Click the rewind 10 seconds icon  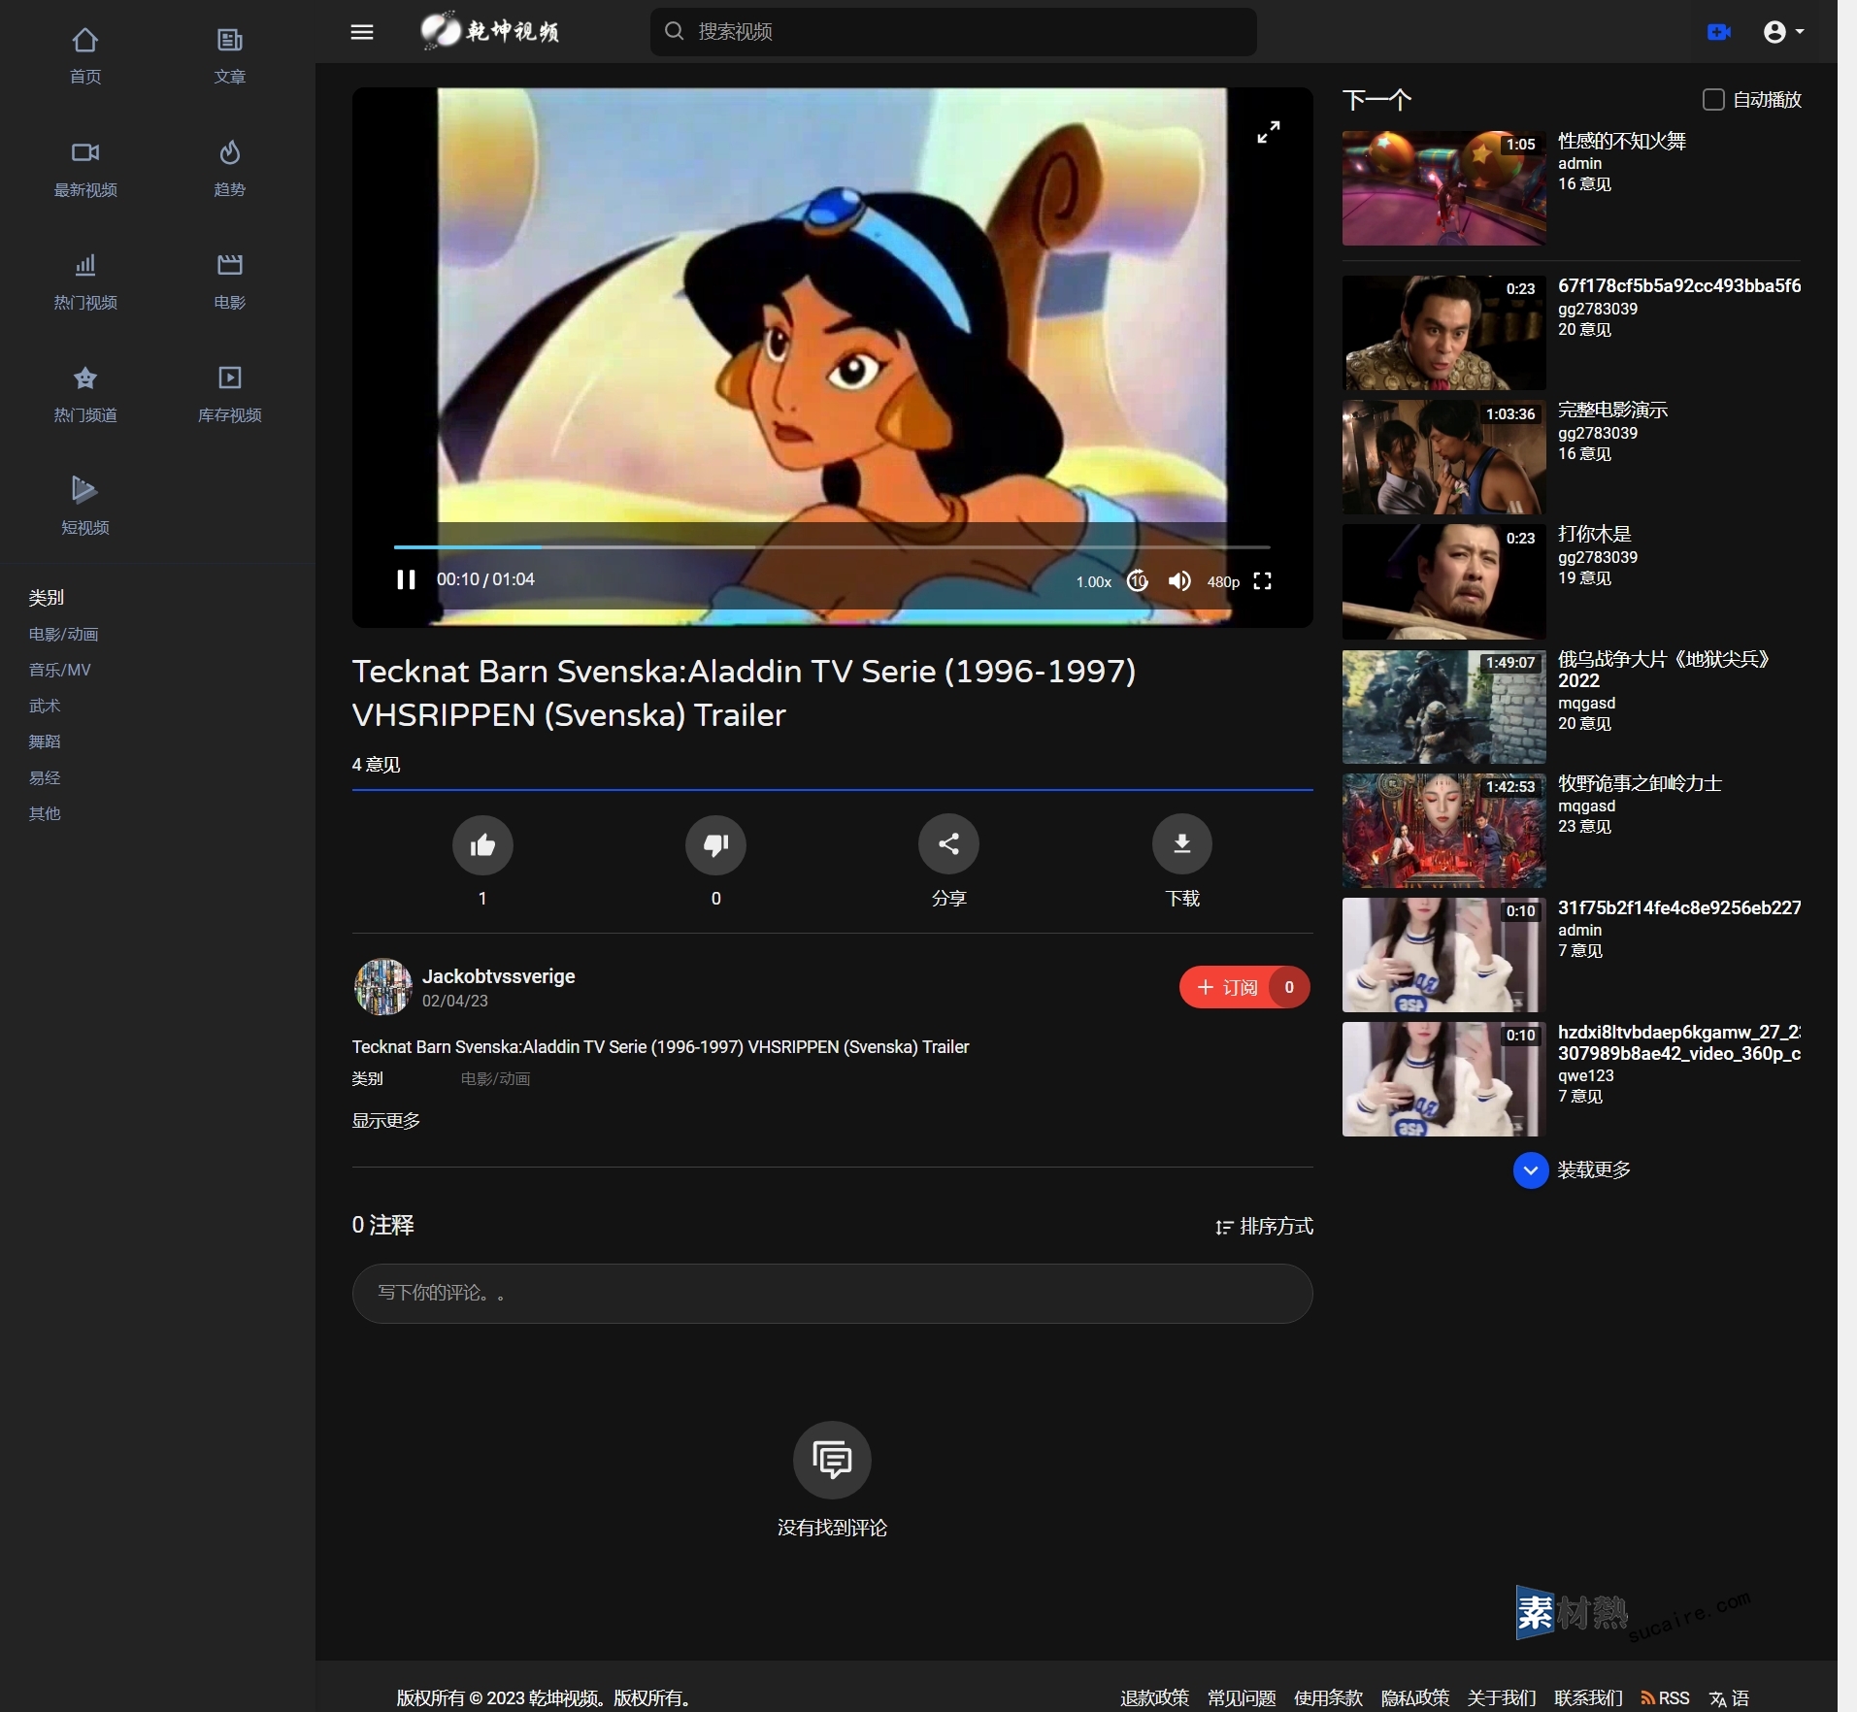1138,580
